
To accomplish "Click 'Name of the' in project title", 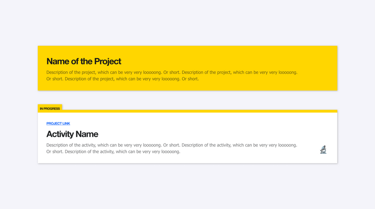I will click(69, 61).
